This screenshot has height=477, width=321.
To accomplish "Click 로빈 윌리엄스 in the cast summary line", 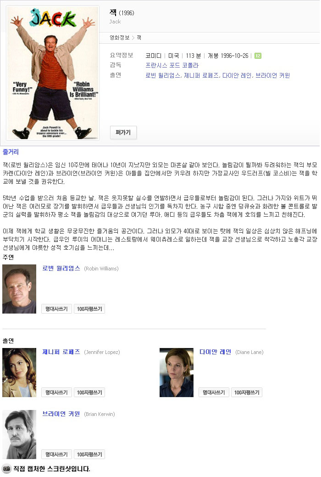I will click(163, 75).
